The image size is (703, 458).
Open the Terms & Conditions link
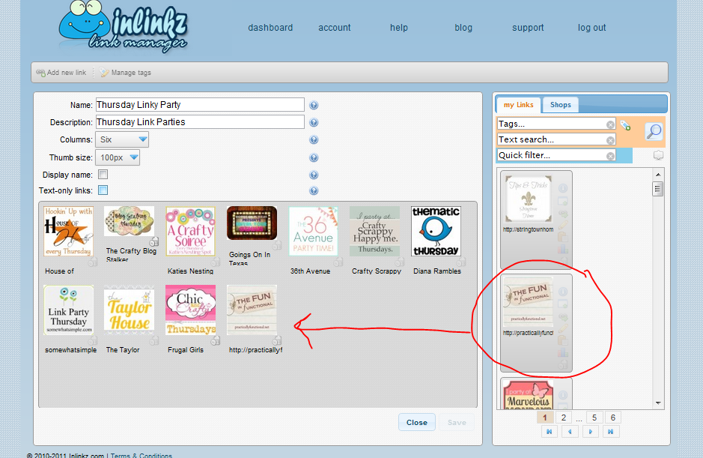(x=141, y=455)
